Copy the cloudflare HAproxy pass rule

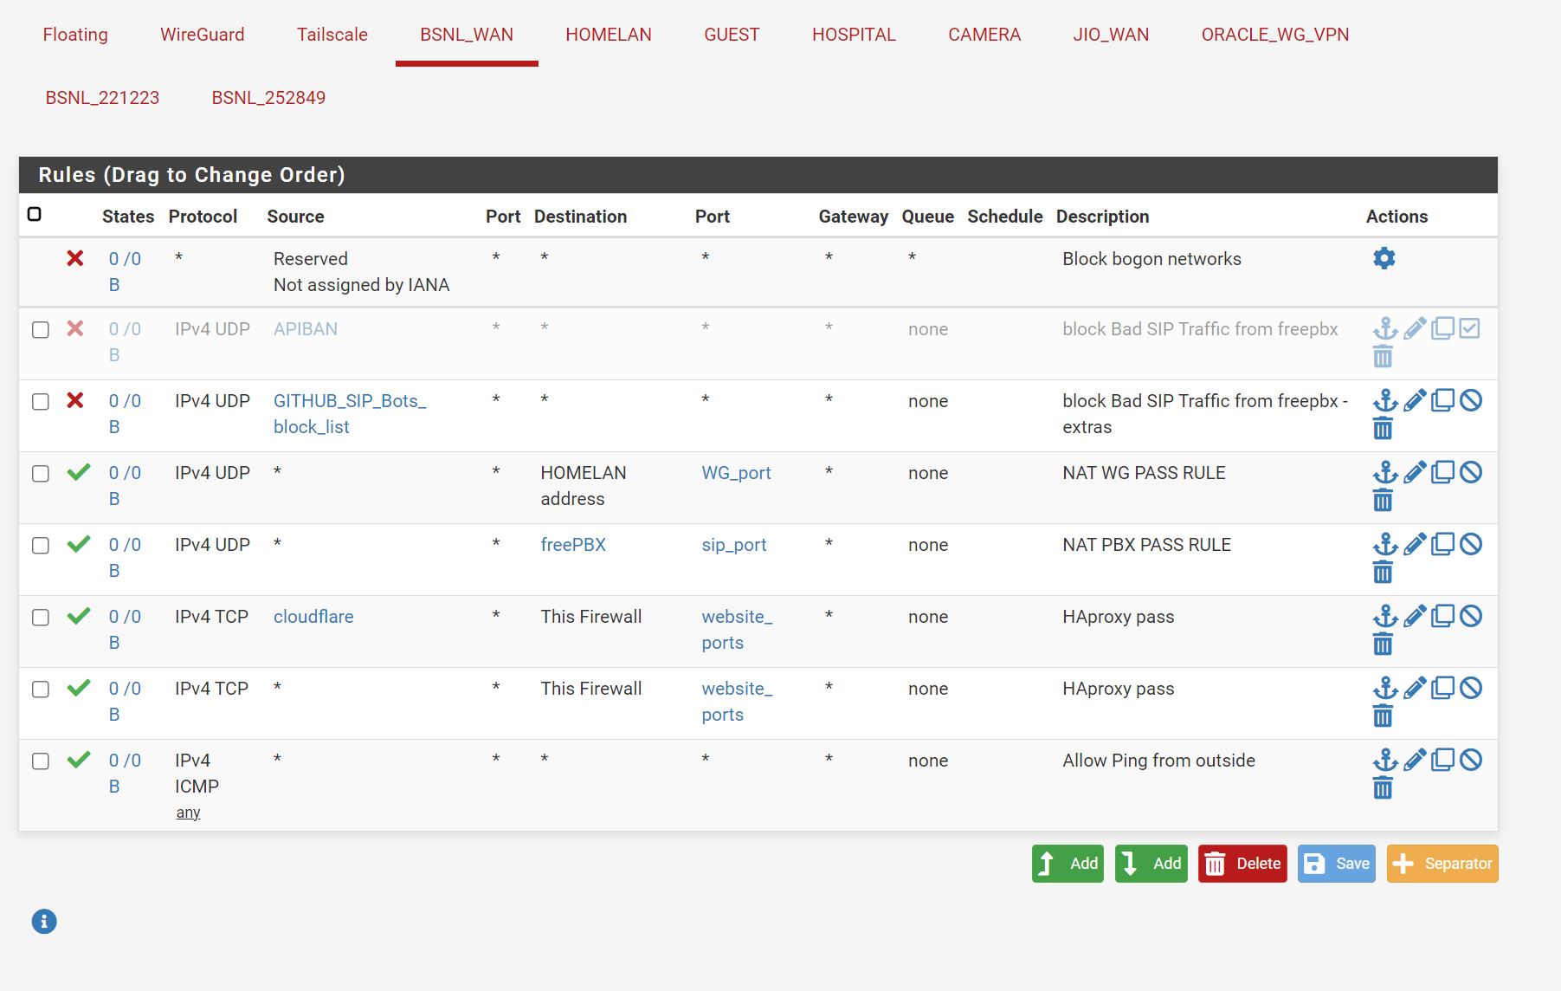(x=1442, y=616)
